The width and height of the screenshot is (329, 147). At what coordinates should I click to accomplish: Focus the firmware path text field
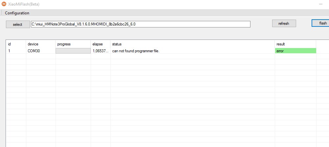pos(141,24)
